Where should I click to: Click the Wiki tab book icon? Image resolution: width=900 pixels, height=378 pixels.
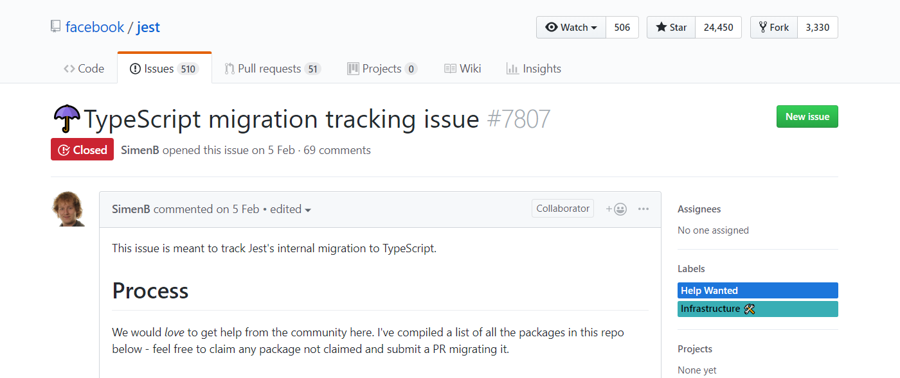point(451,69)
